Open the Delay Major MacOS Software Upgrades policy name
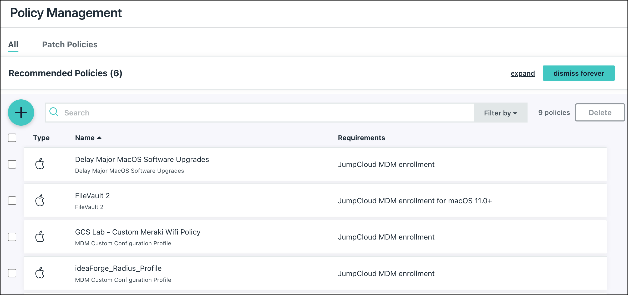The image size is (628, 295). pos(142,159)
